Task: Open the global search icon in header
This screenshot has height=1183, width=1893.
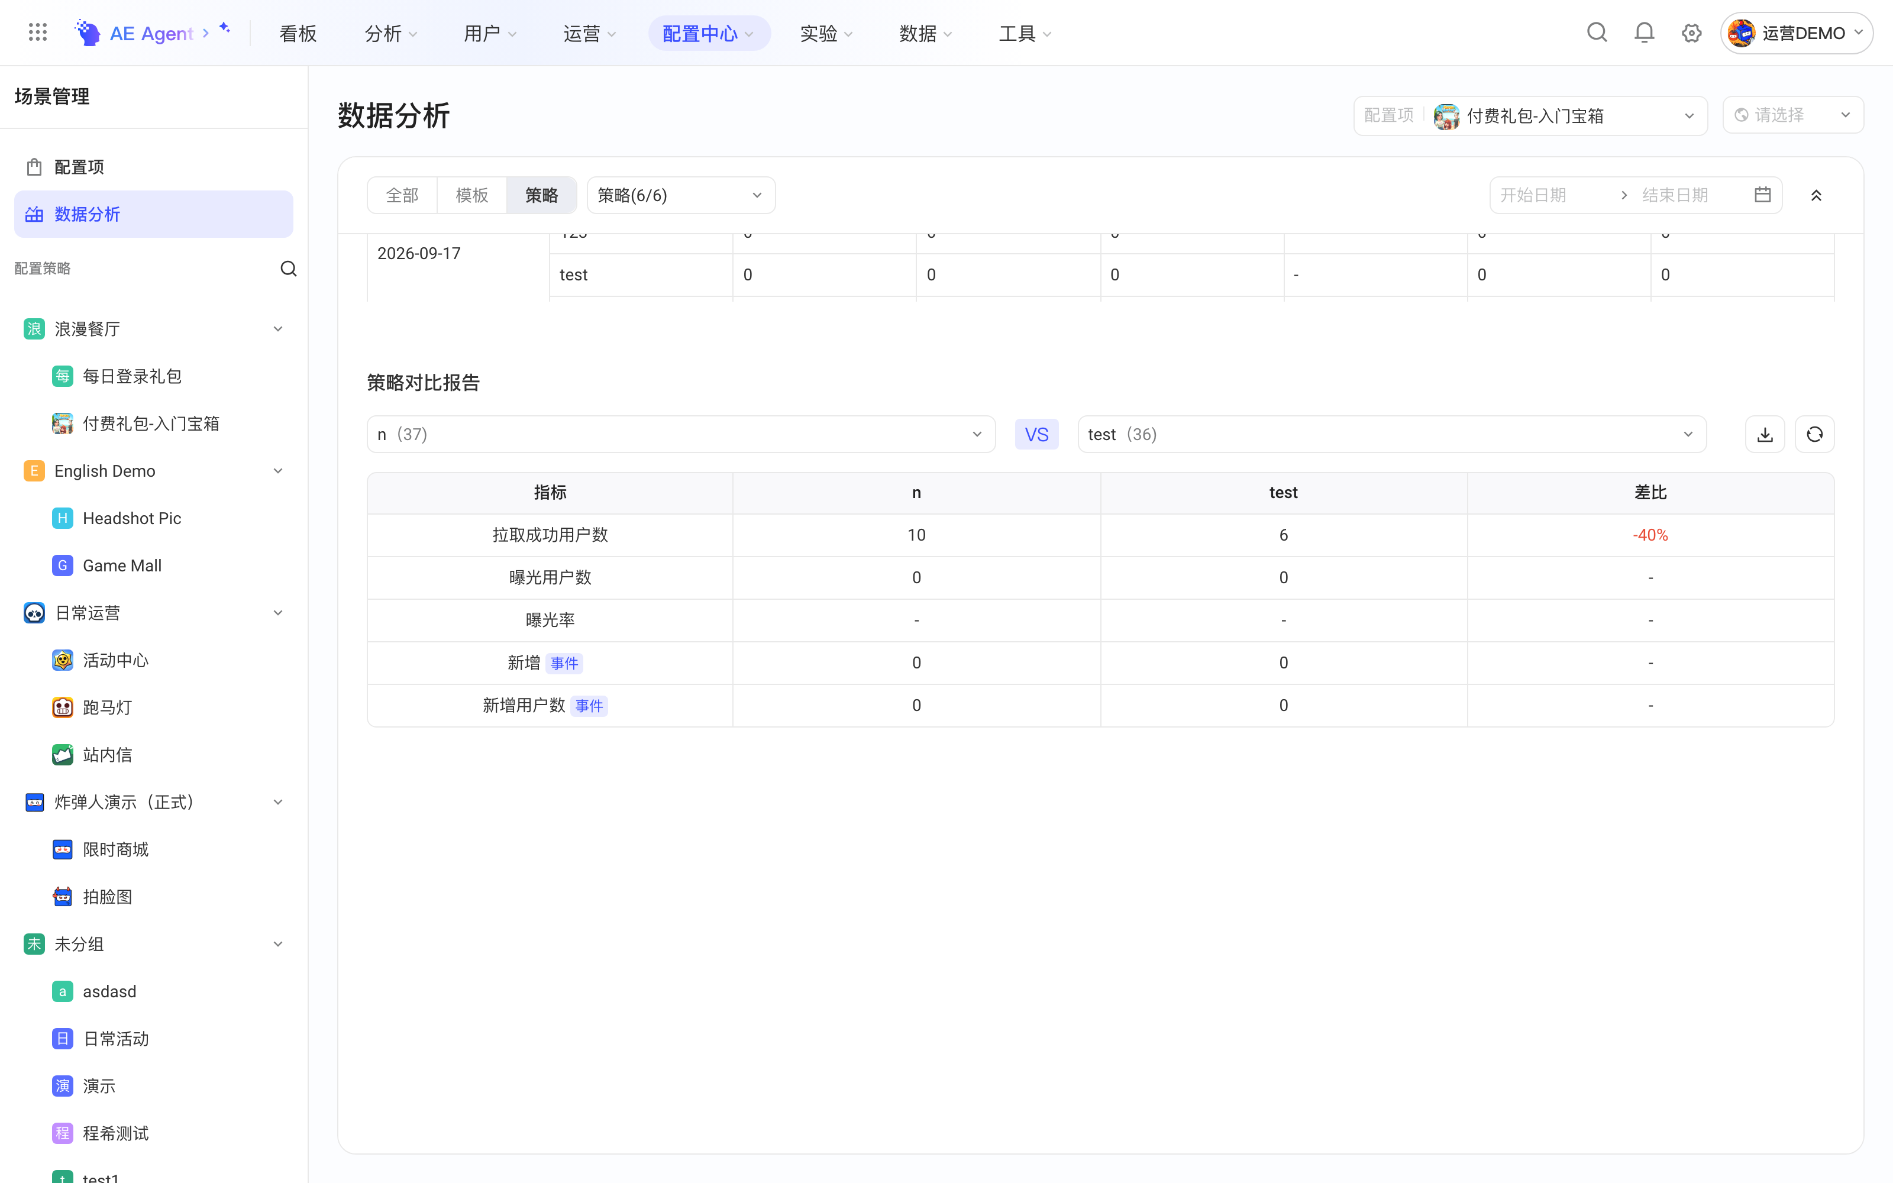Action: tap(1597, 33)
